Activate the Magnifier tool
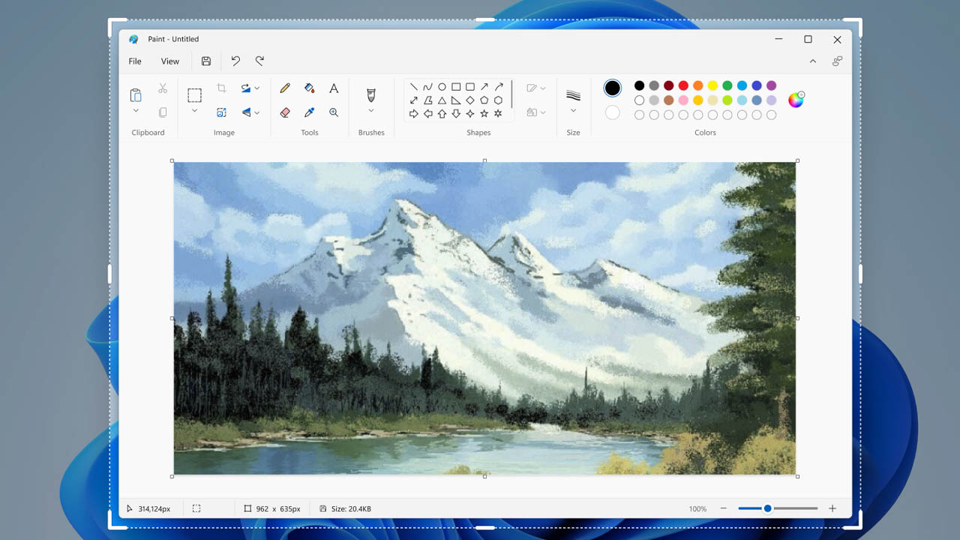Screen dimensions: 960x540 point(334,112)
